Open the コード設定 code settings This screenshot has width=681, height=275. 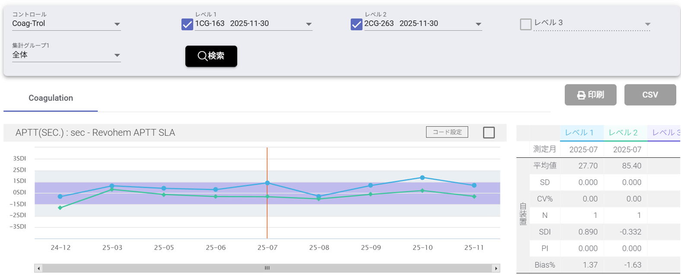point(447,132)
